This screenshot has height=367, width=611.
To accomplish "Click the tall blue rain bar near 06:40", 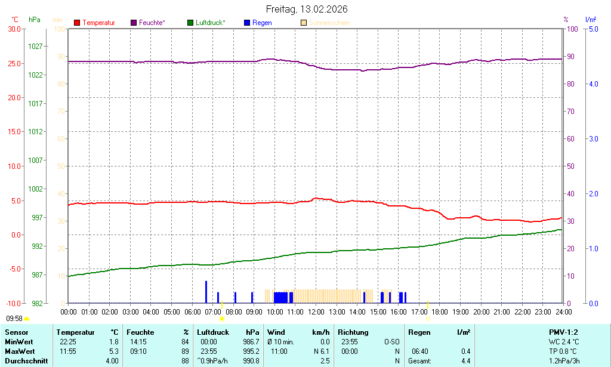I will (x=206, y=291).
